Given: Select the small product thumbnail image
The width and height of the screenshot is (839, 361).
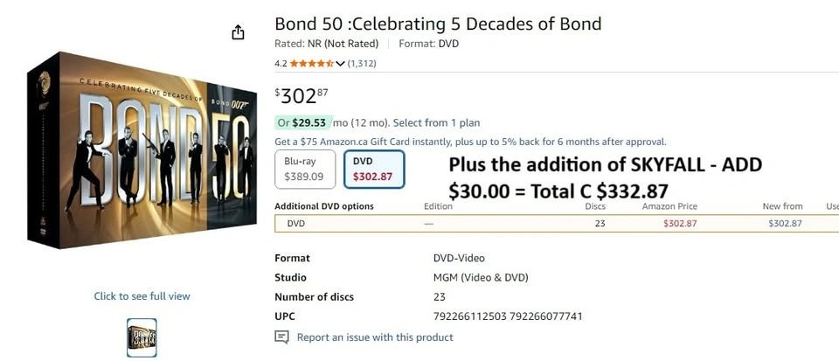Looking at the screenshot, I should 142,337.
